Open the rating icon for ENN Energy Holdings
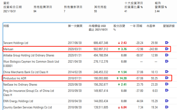This screenshot has height=110, width=177. [x=167, y=101]
